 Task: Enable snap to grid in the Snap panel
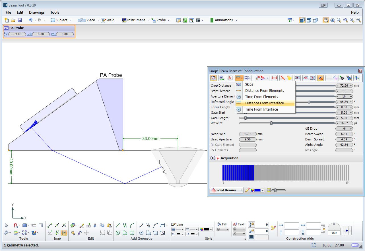[x=64, y=233]
